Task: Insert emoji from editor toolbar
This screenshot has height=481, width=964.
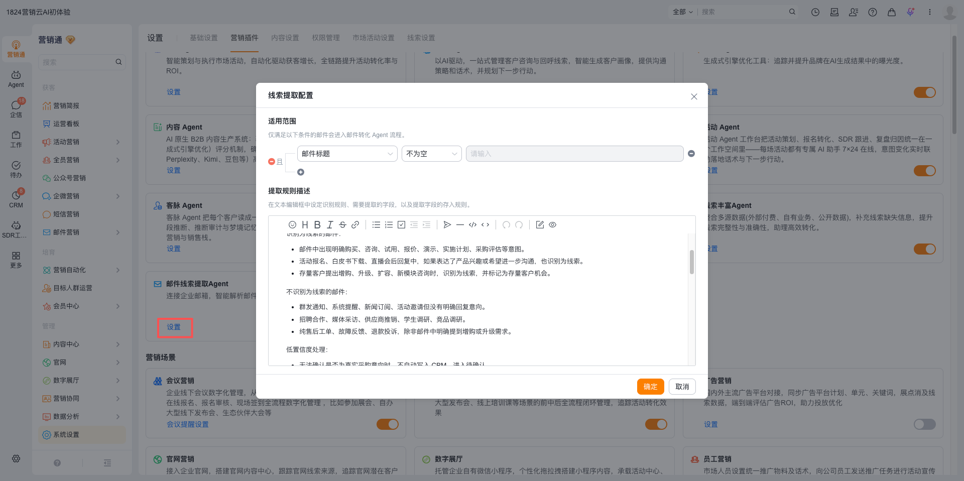Action: (x=292, y=225)
